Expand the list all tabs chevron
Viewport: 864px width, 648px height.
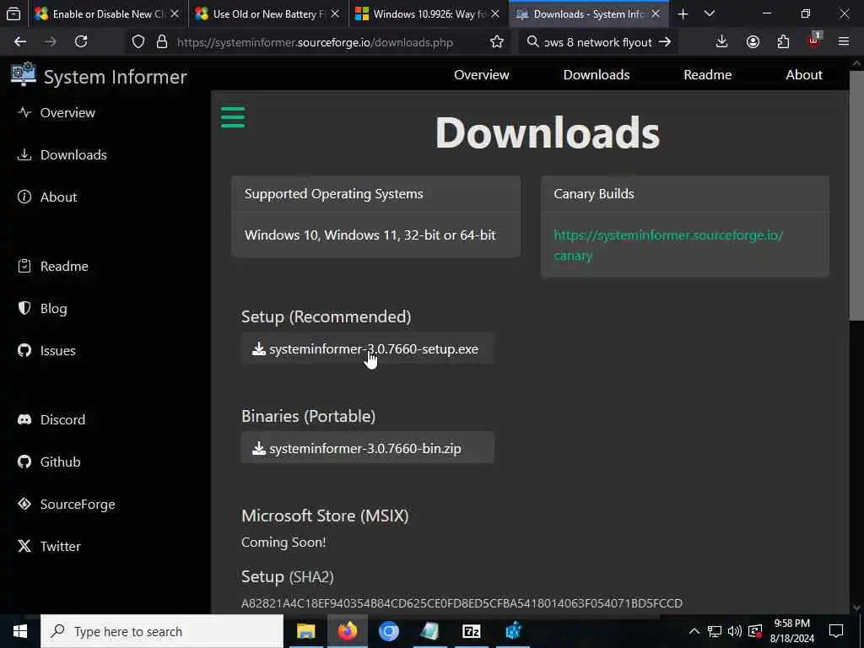(710, 14)
